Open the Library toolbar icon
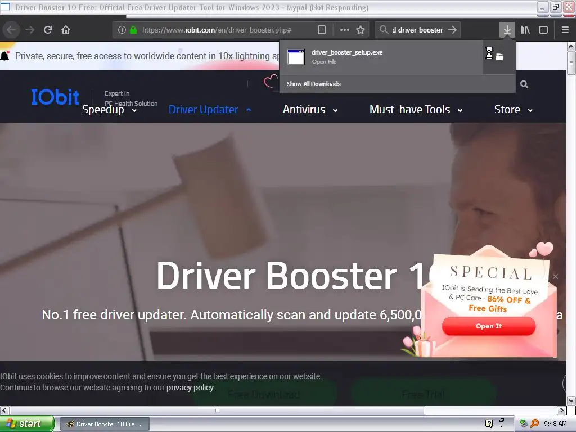This screenshot has width=576, height=432. (x=525, y=30)
